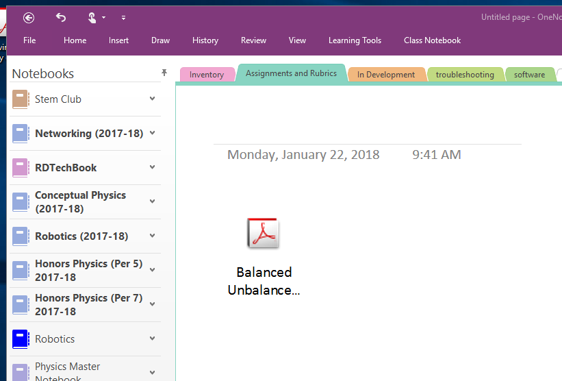Click the Robotics (2017-18) notebook icon
562x381 pixels.
pos(21,236)
